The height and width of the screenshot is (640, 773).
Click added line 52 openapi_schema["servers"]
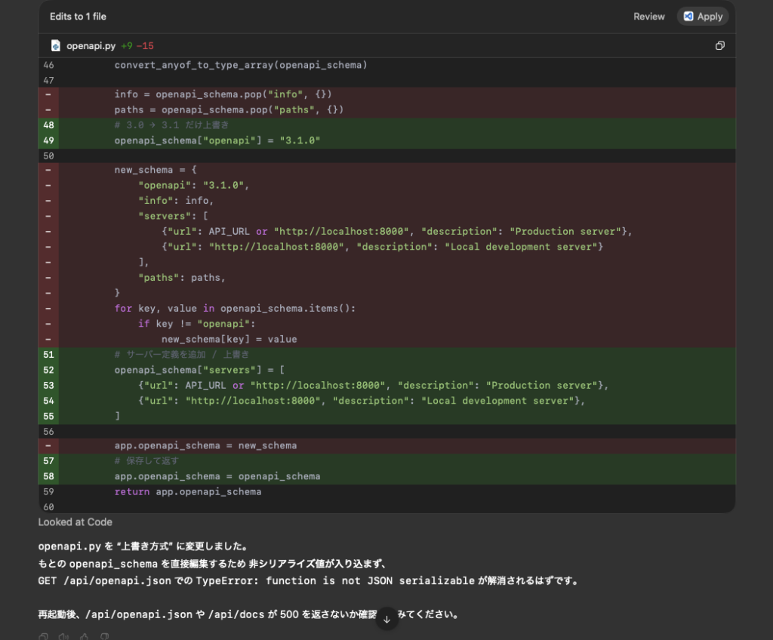[x=199, y=370]
